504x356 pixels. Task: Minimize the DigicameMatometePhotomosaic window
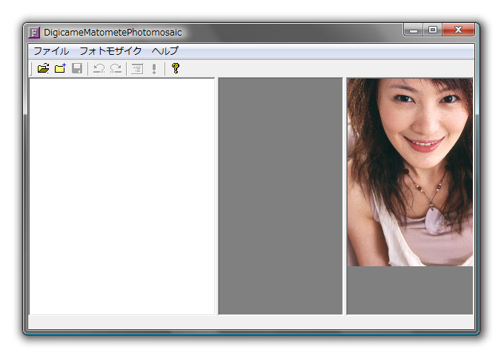[x=414, y=30]
